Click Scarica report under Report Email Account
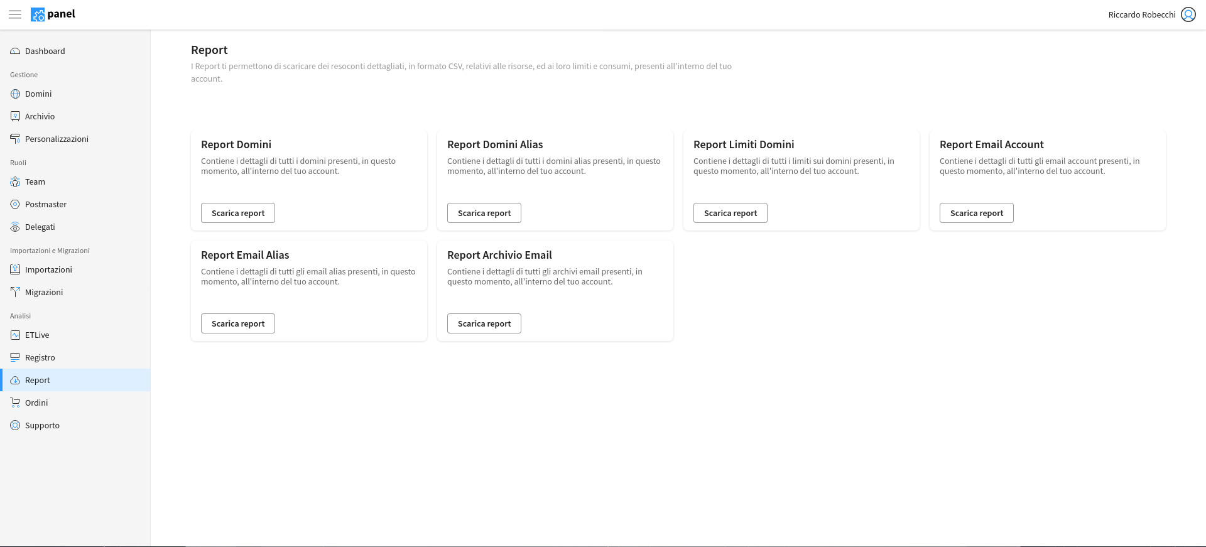 (977, 213)
